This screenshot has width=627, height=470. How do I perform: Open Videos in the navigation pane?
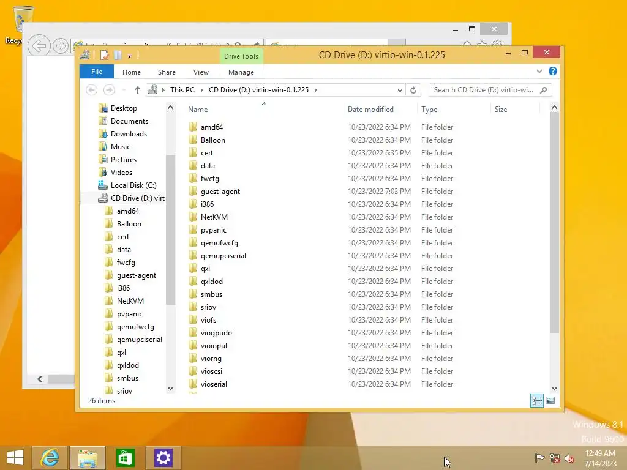coord(121,172)
